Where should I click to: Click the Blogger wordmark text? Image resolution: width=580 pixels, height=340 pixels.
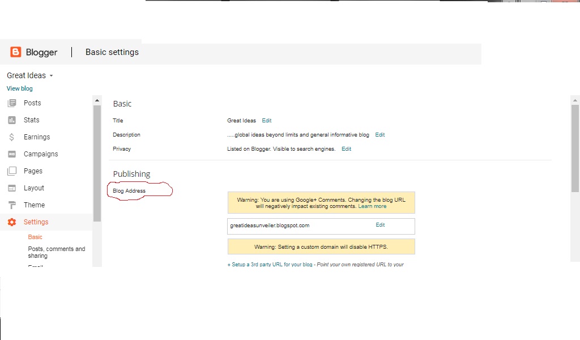tap(41, 52)
